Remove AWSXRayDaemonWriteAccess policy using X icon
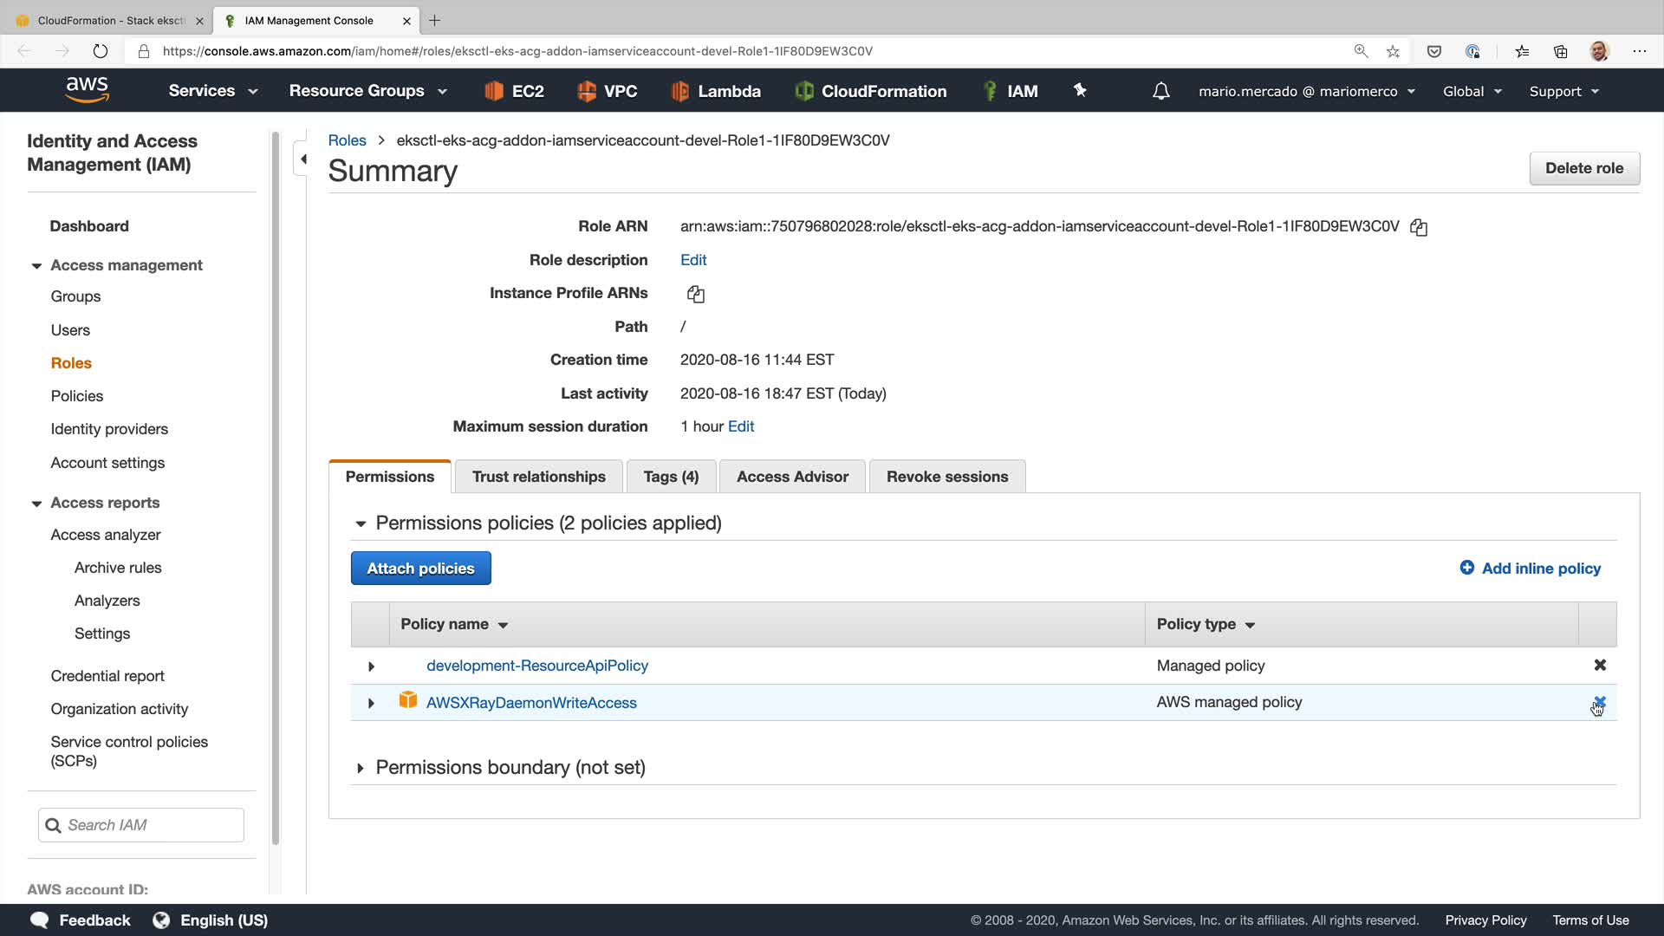 coord(1600,702)
